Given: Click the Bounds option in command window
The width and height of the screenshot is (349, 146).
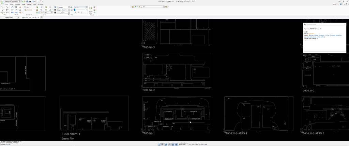Looking at the screenshot, I should tap(311, 35).
